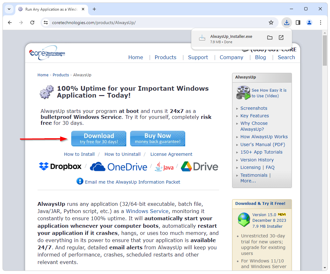Open the Licensing sidebar link
330x274 pixels.
tap(250, 167)
